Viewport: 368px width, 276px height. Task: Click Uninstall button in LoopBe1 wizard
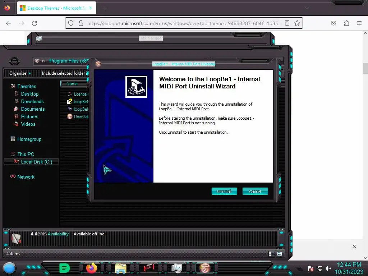coord(224,191)
